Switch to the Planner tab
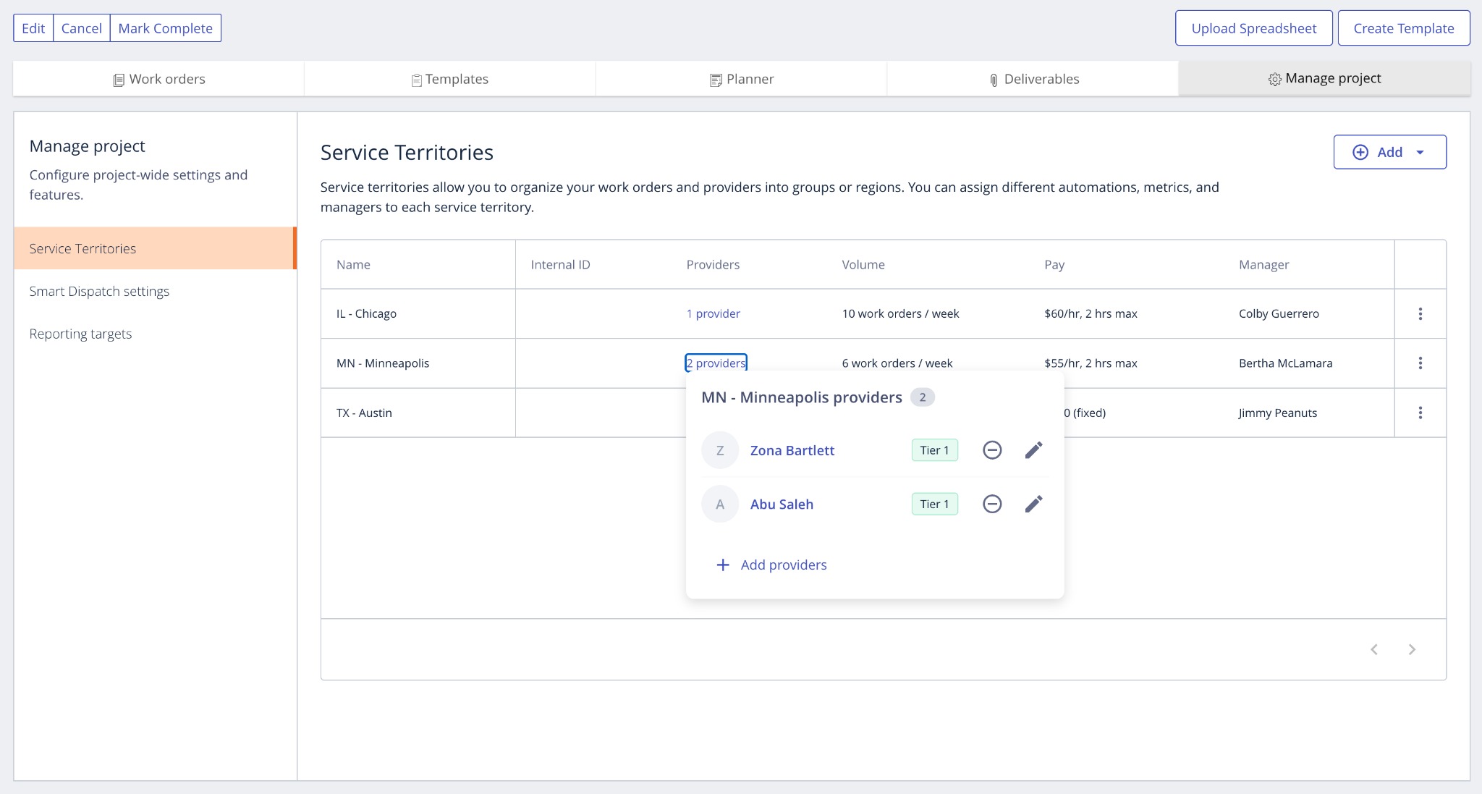This screenshot has width=1482, height=794. [742, 79]
